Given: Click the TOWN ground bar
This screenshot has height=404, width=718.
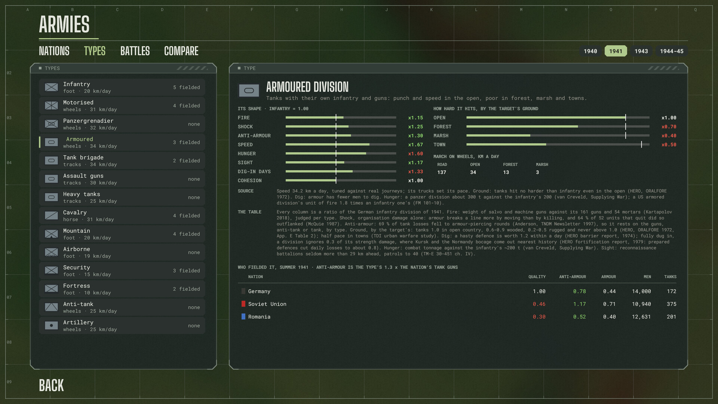Looking at the screenshot, I should coord(558,144).
